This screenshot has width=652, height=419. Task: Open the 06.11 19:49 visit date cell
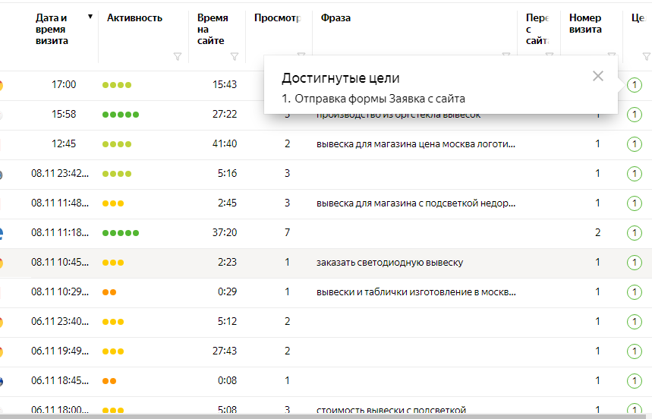[x=60, y=351]
